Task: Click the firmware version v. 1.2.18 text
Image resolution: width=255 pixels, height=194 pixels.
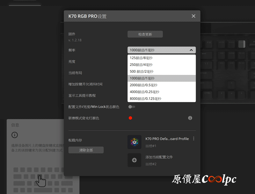Action: [x=75, y=40]
